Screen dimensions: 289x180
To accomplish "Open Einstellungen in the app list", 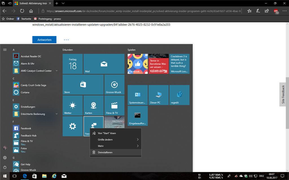I will tap(35, 107).
